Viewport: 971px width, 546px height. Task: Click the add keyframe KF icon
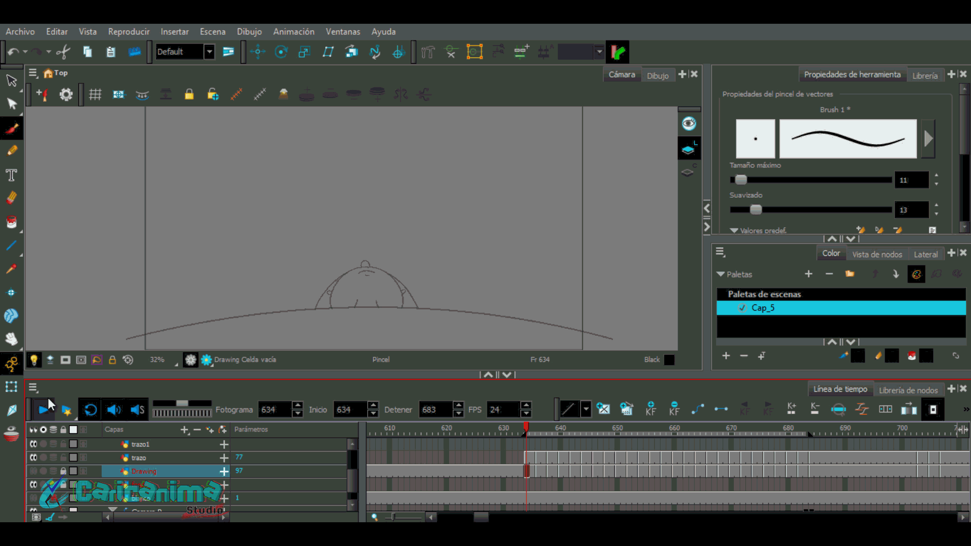pos(650,409)
